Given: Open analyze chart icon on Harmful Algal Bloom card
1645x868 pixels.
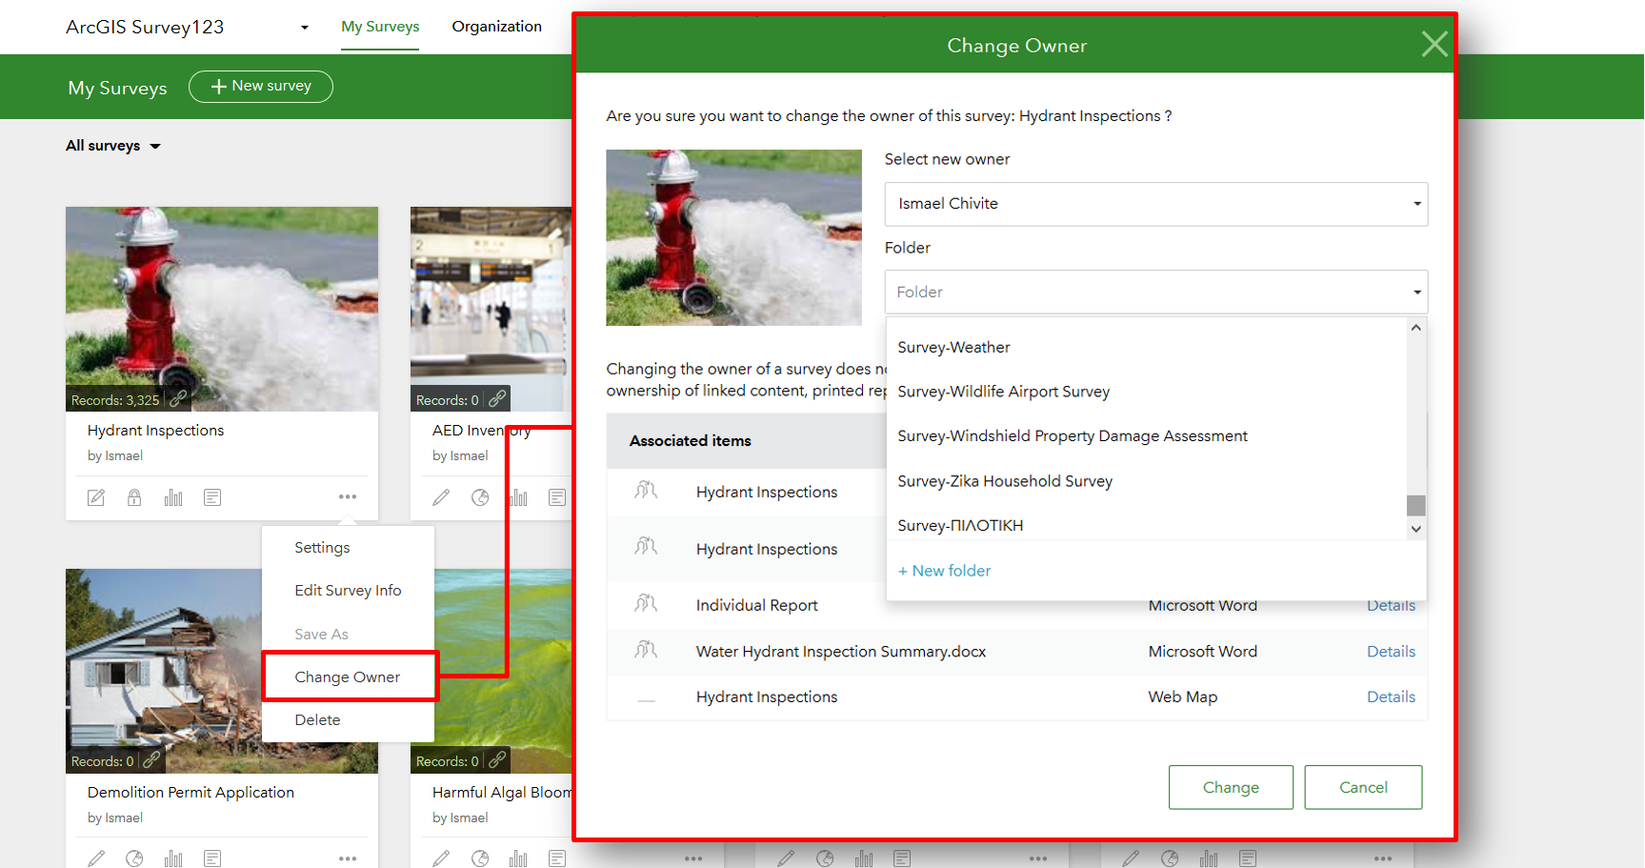Looking at the screenshot, I should click(518, 858).
